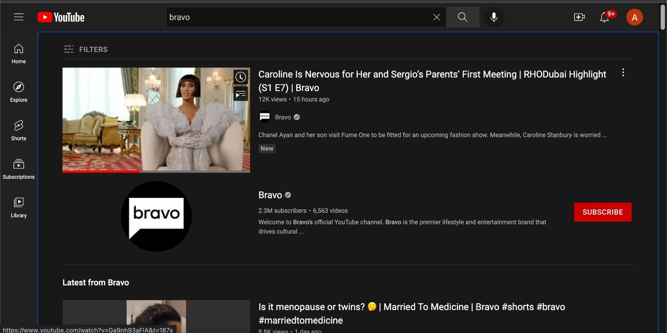Open the small Bravo channel avatar

point(265,117)
